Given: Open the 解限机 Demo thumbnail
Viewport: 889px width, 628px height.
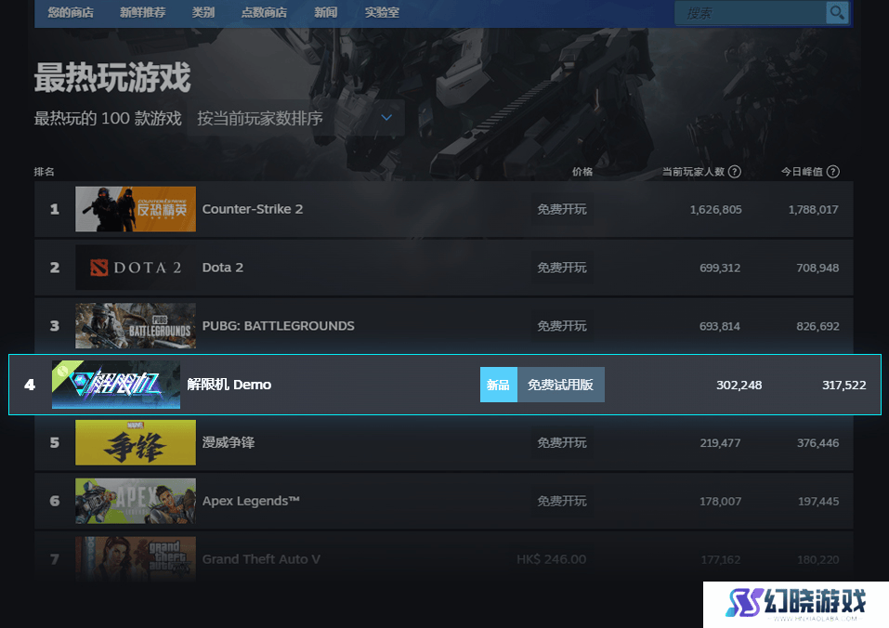Looking at the screenshot, I should pos(116,385).
